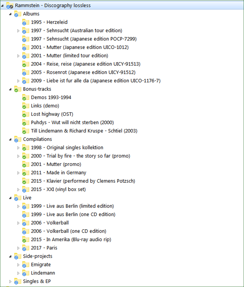Image resolution: width=244 pixels, height=287 pixels.
Task: Collapse the Compilations folder arrow
Action: [x=10, y=139]
